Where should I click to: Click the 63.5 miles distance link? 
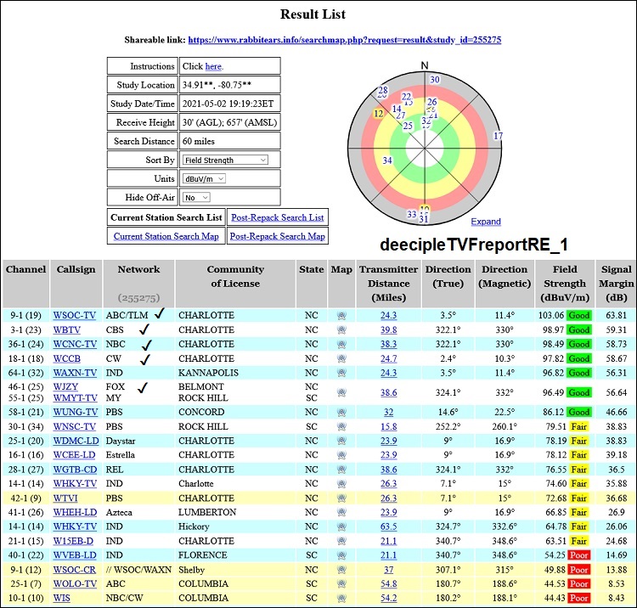[387, 526]
